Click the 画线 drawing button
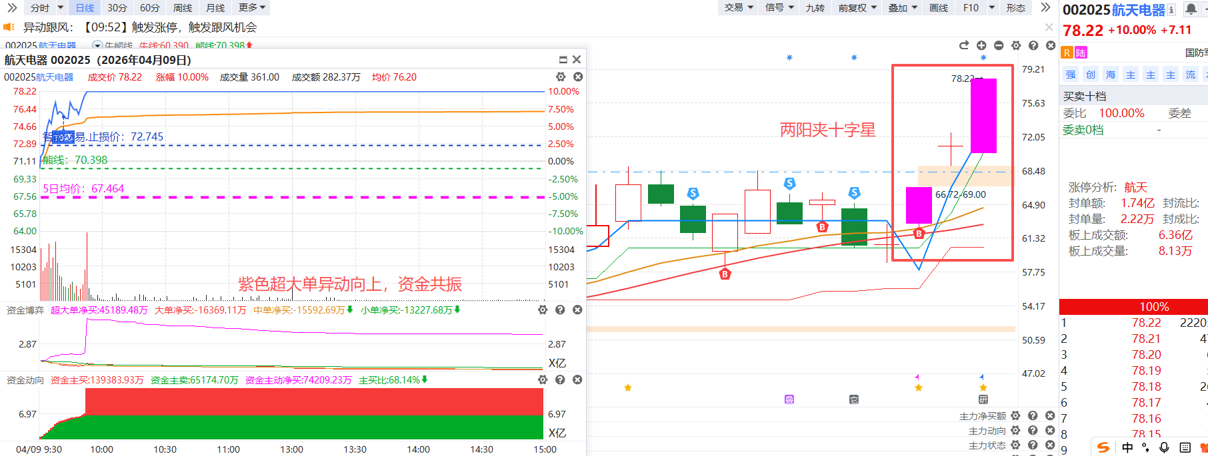 [939, 7]
